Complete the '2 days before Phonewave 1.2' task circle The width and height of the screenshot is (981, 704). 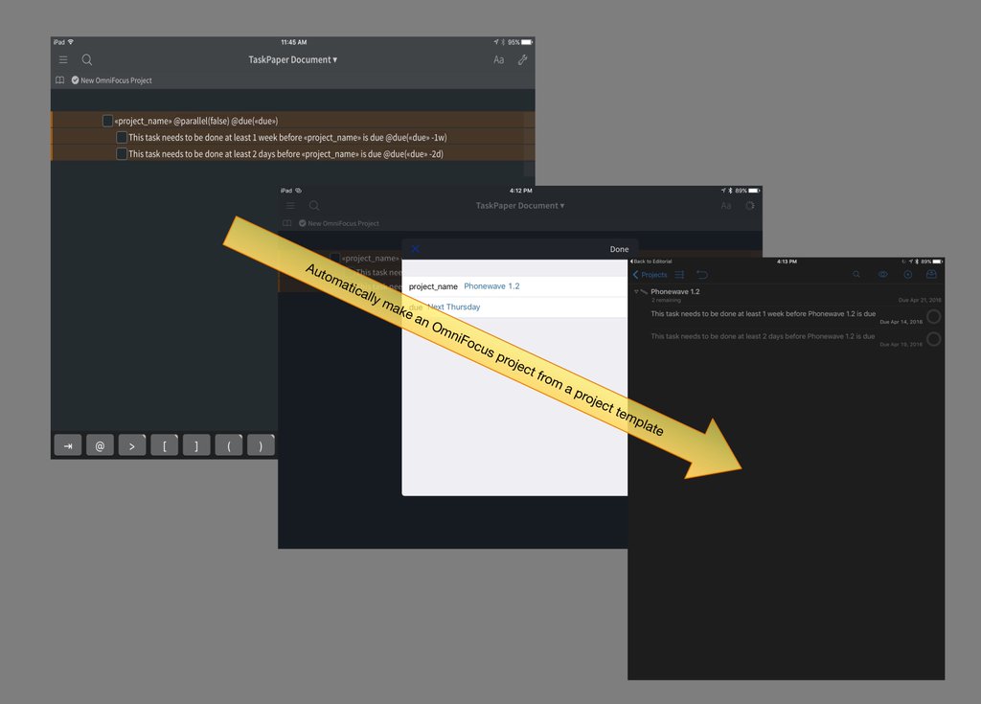pos(933,339)
